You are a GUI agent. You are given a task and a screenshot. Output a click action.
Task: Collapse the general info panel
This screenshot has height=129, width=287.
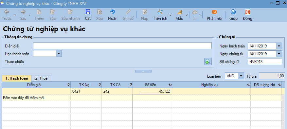point(143,71)
